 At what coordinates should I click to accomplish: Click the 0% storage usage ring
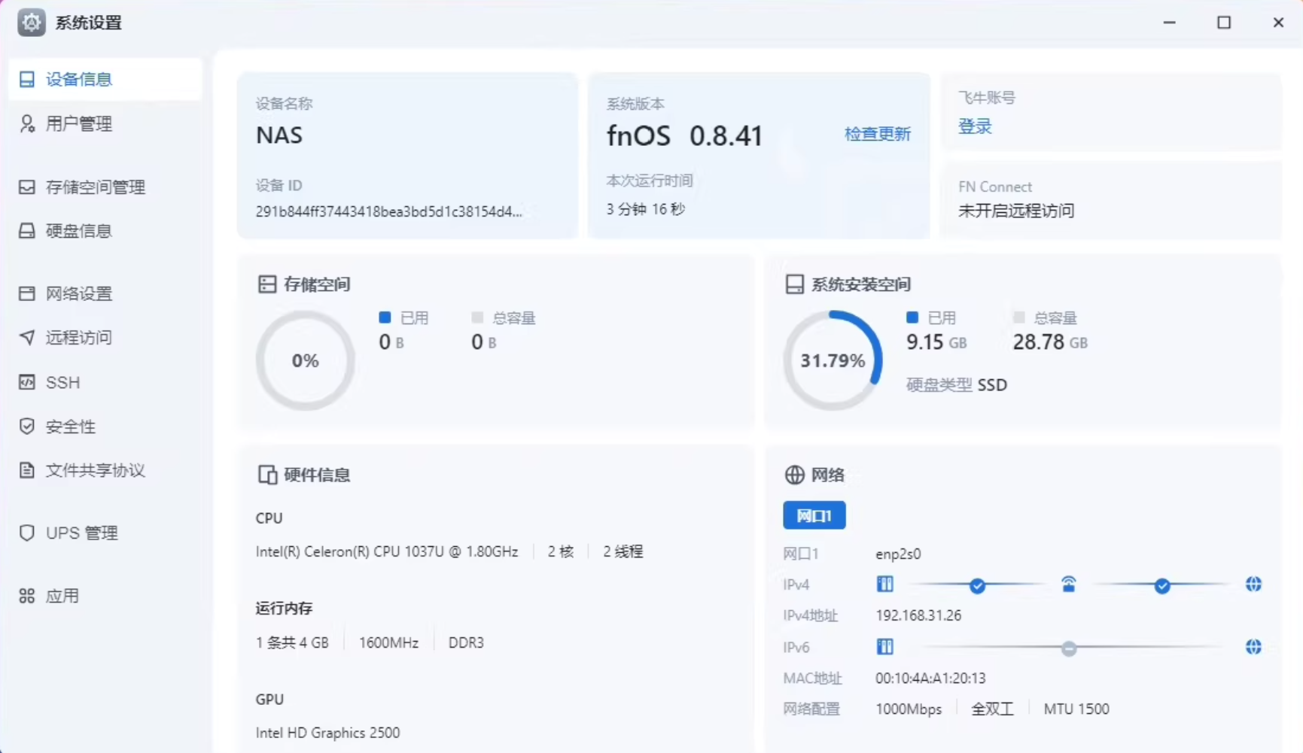(305, 360)
